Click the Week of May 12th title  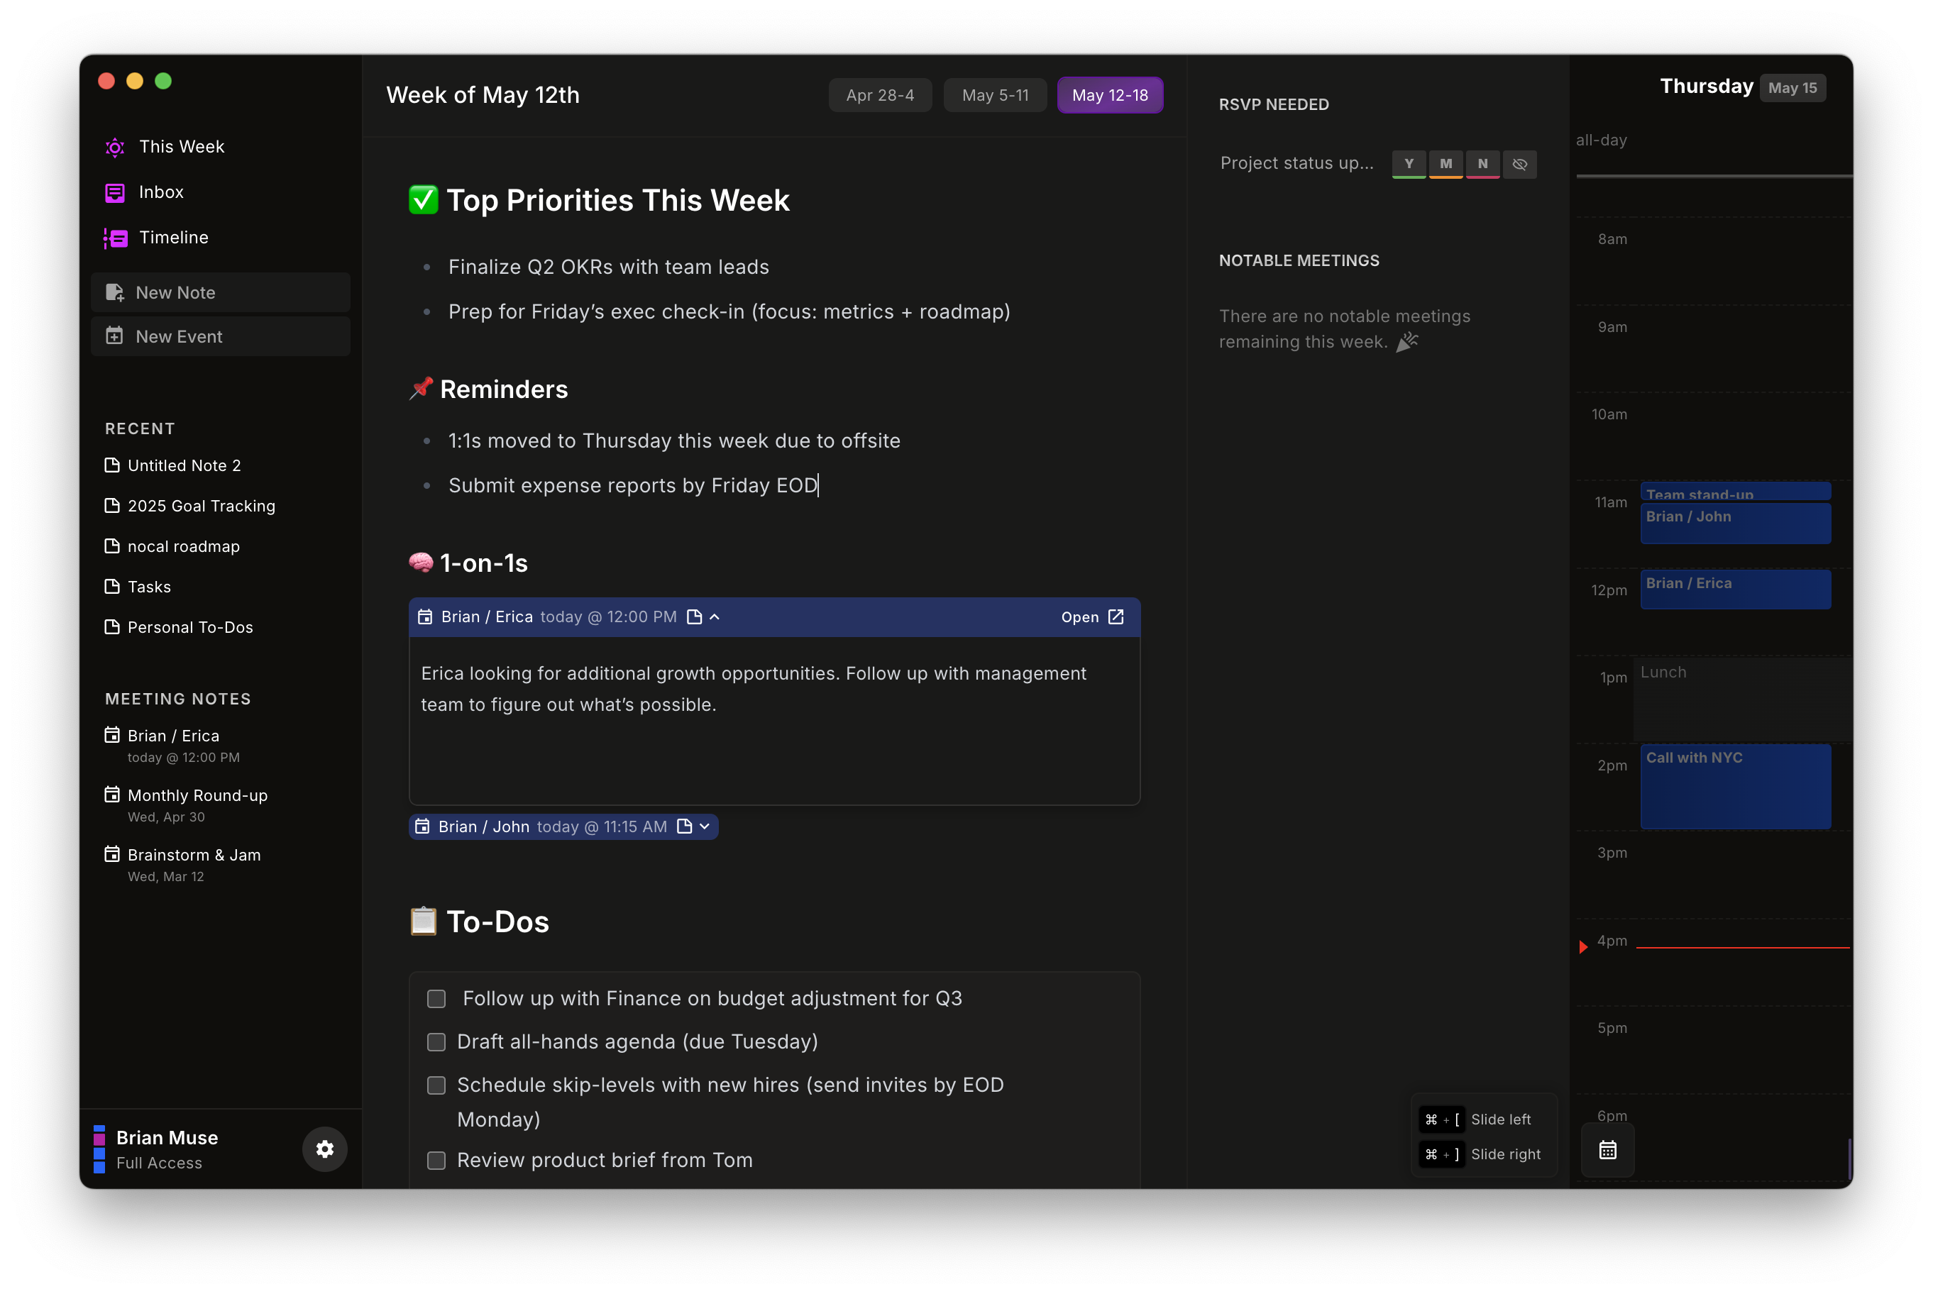(483, 95)
